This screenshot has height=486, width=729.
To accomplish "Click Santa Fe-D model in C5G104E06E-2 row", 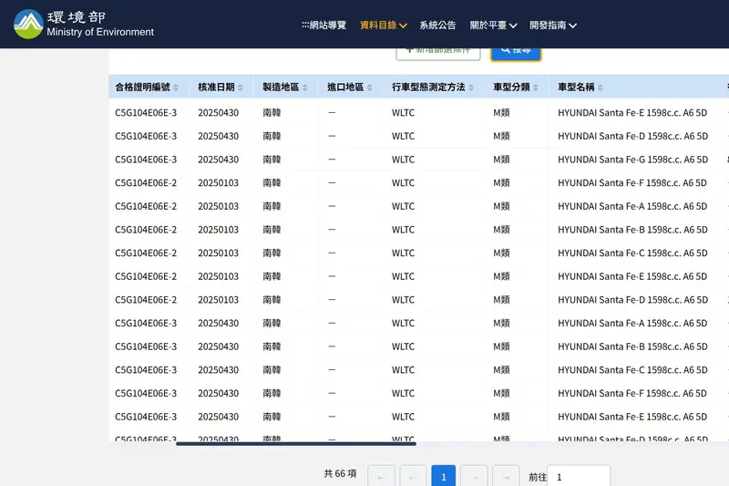I will tap(632, 299).
